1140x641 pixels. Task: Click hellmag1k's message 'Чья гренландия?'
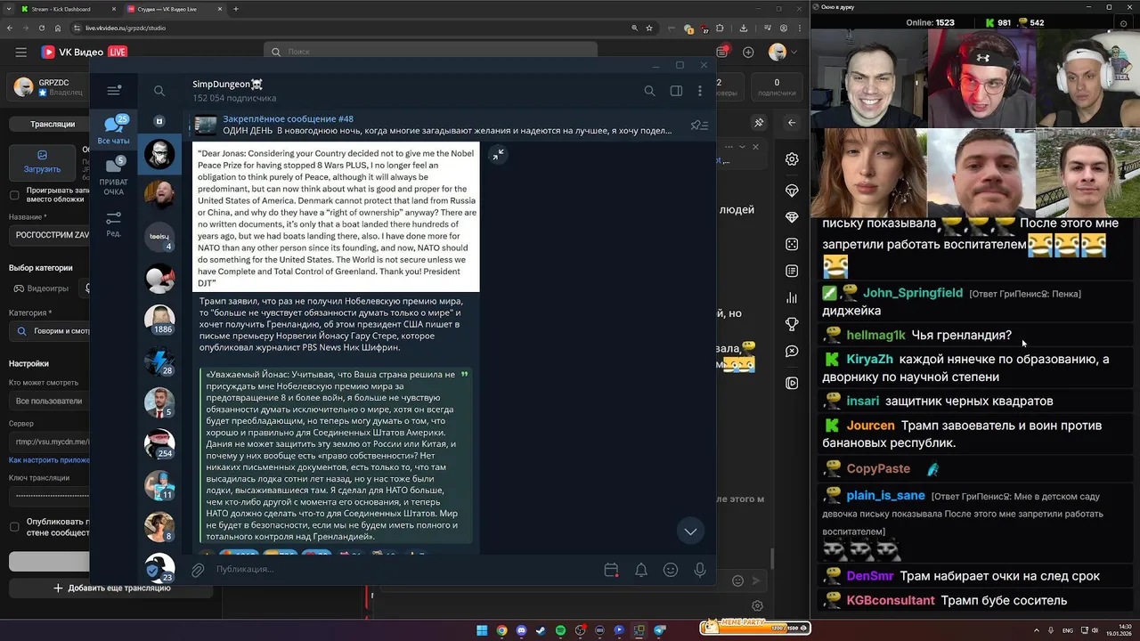(962, 336)
